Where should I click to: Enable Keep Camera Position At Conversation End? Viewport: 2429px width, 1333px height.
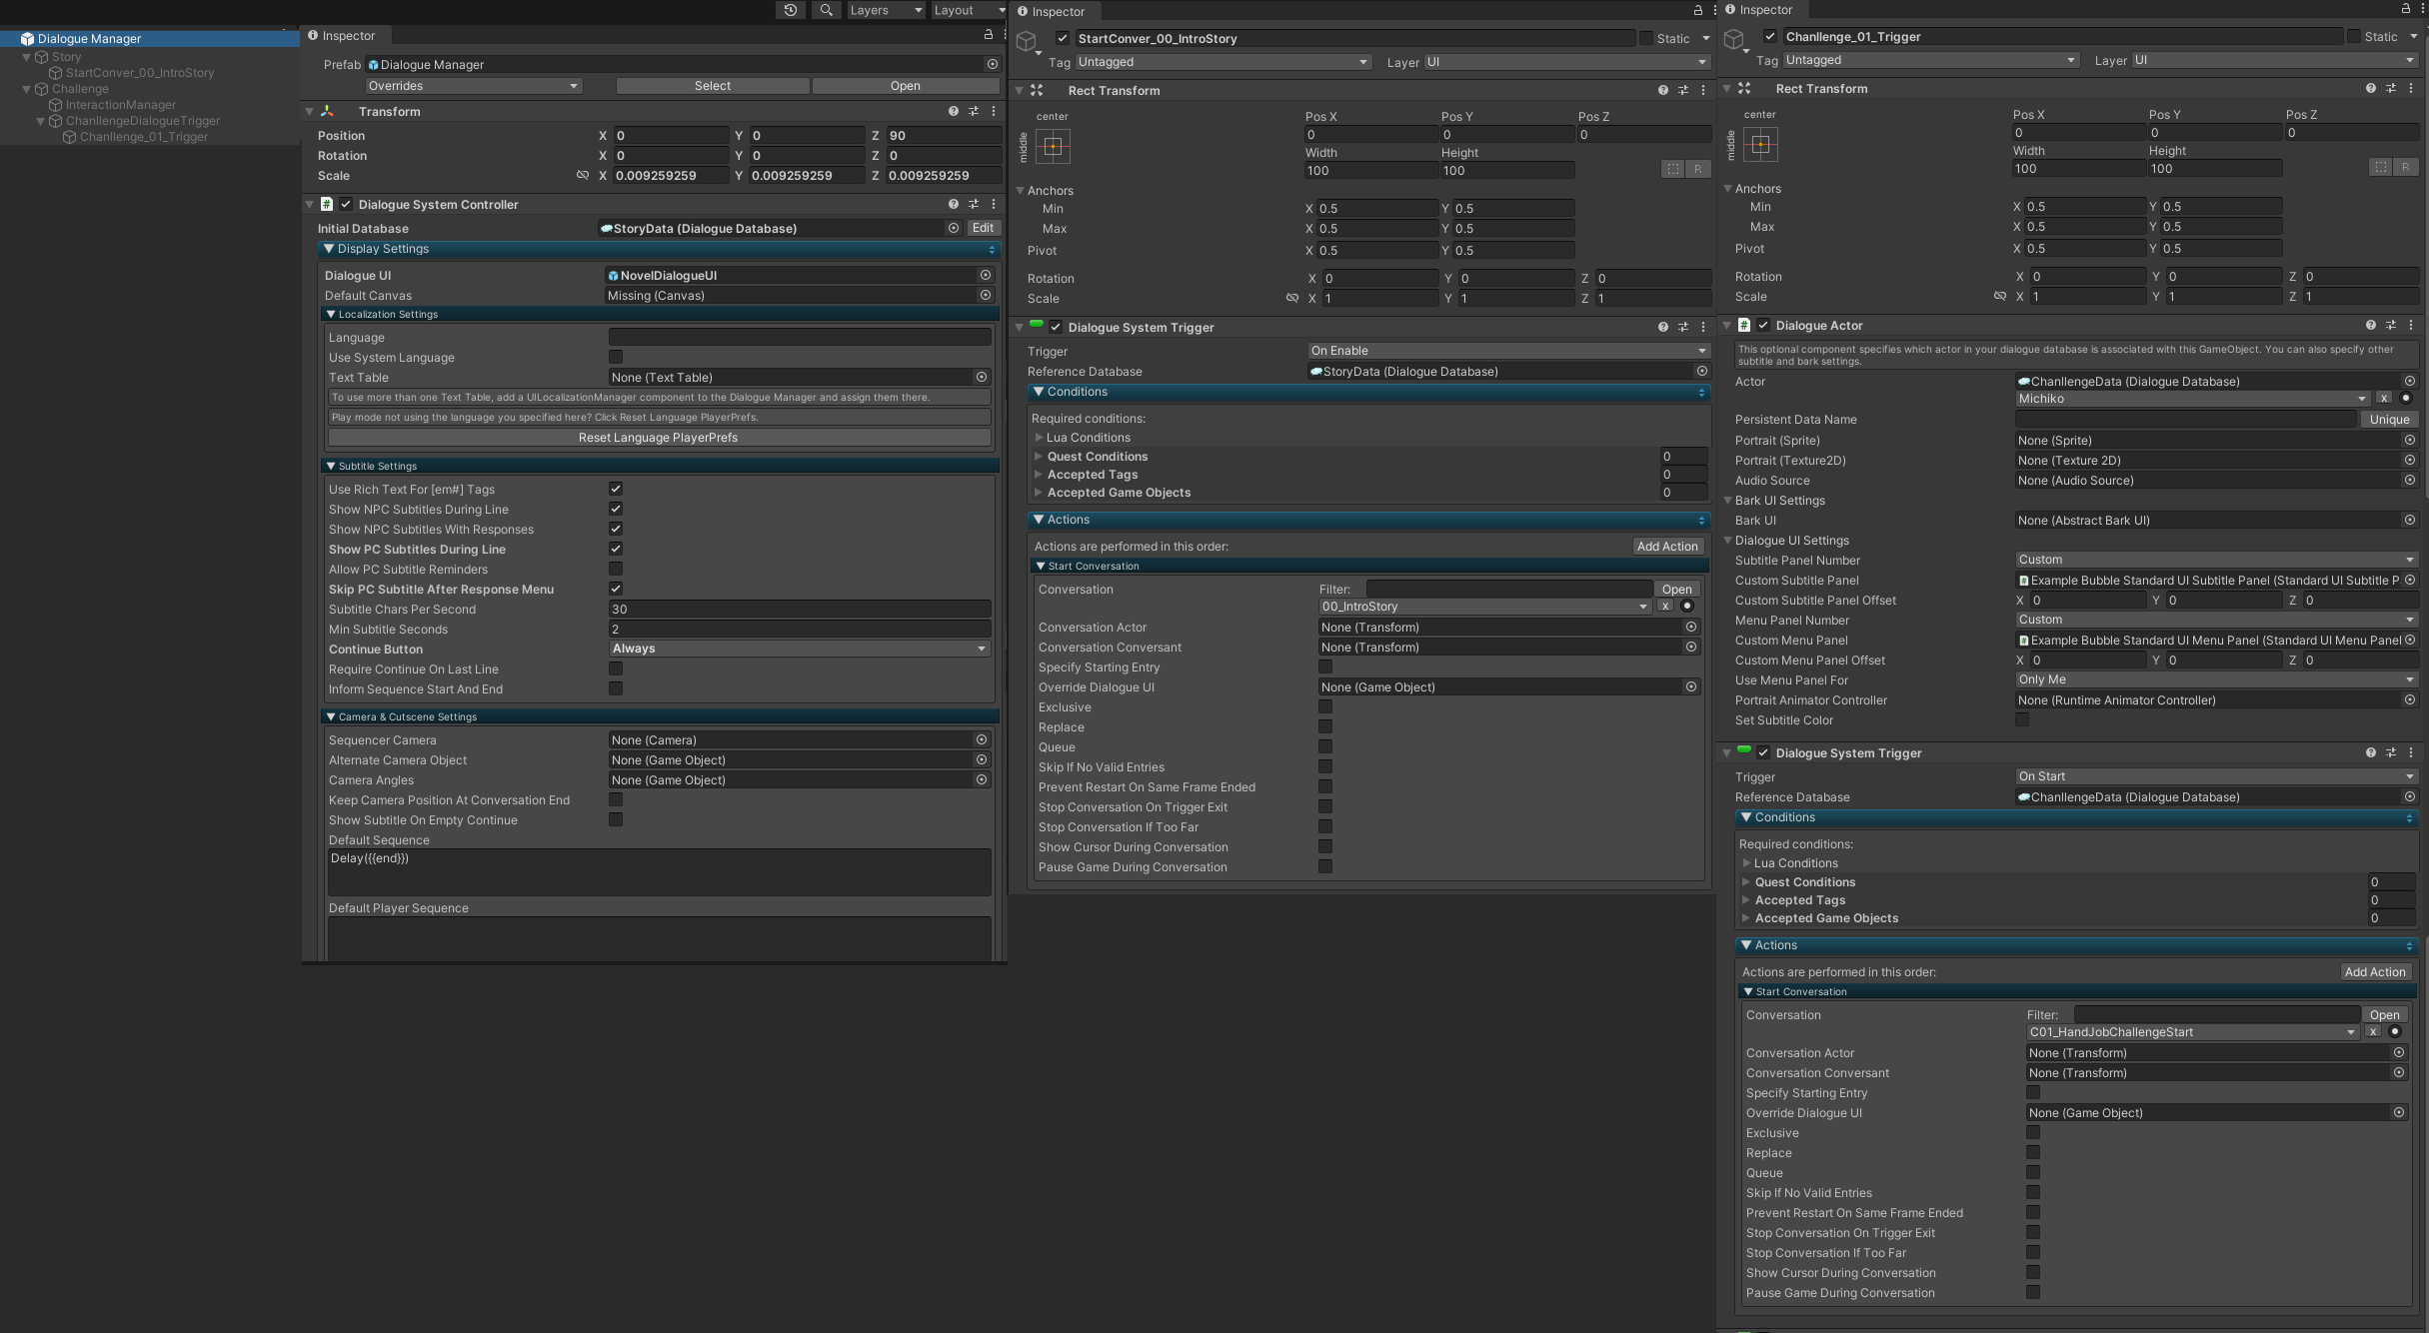click(x=616, y=799)
